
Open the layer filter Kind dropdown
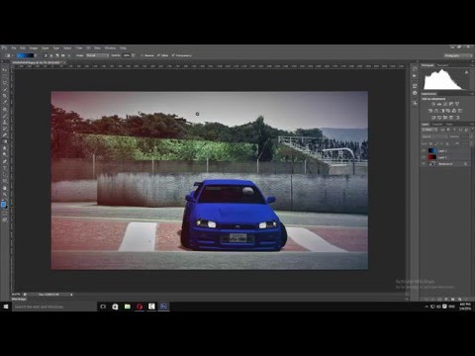click(429, 130)
